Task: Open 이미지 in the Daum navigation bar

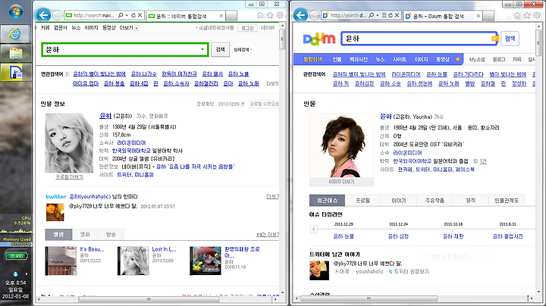Action: click(x=421, y=60)
